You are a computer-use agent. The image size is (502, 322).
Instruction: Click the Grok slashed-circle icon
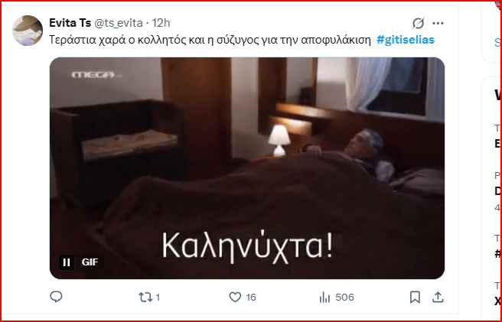418,24
